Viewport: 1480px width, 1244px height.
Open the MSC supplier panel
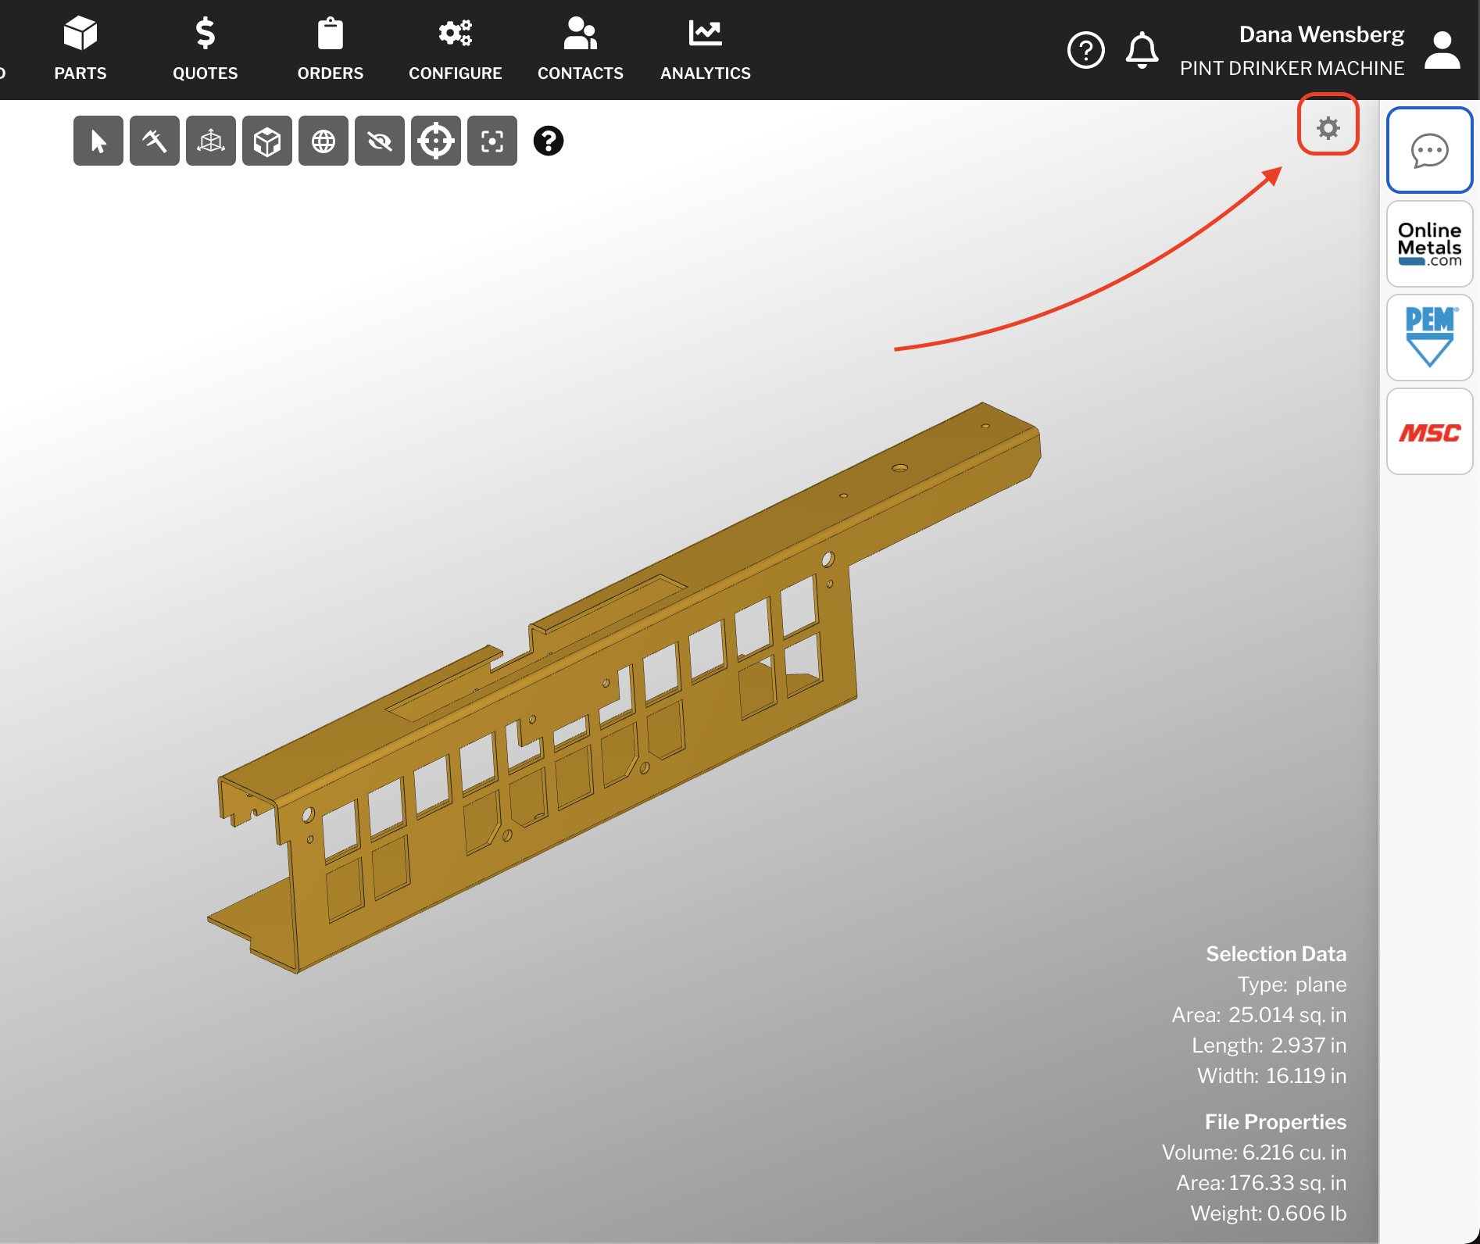pos(1429,431)
